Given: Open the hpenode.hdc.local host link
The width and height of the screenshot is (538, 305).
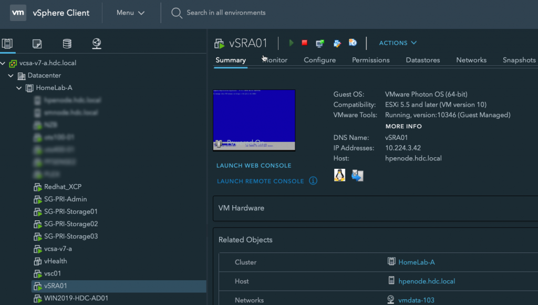Looking at the screenshot, I should coord(427,281).
